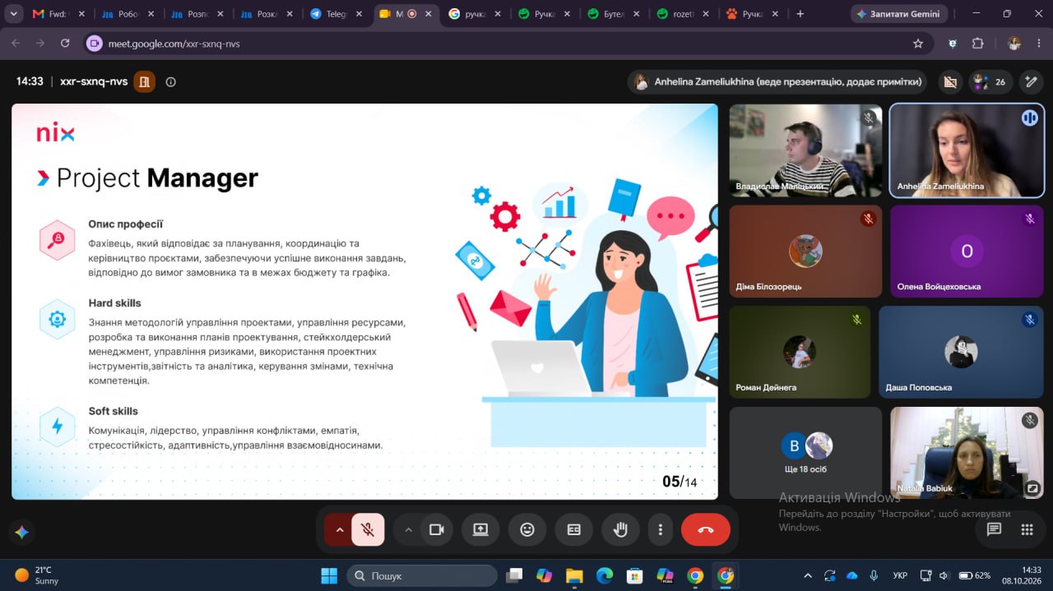Open Microsoft Store from the taskbar
1053x591 pixels.
pyautogui.click(x=634, y=575)
